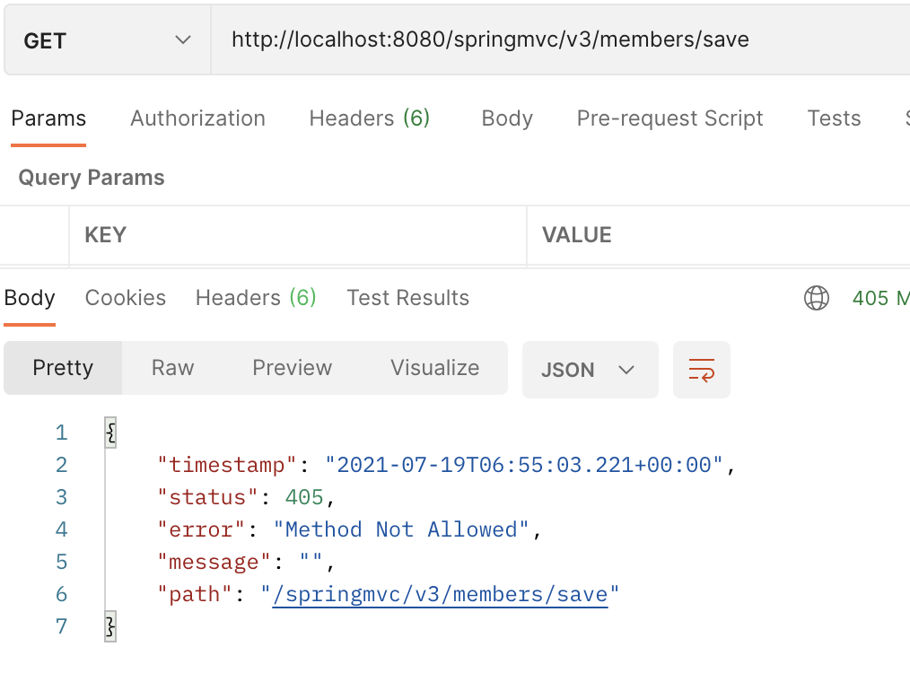
Task: Switch to Visualize response view
Action: pos(434,368)
